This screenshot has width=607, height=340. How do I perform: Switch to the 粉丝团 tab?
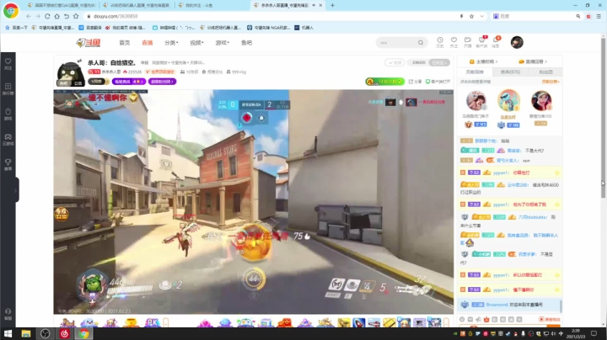tap(545, 72)
